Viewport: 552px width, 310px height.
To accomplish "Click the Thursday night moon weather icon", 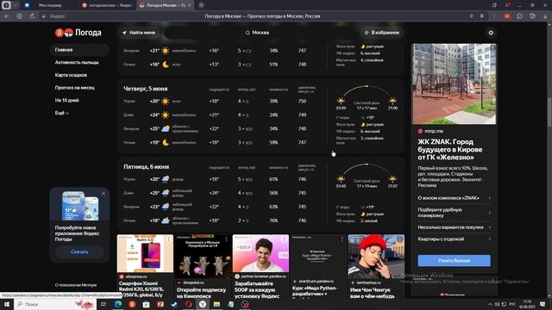I will (x=166, y=142).
